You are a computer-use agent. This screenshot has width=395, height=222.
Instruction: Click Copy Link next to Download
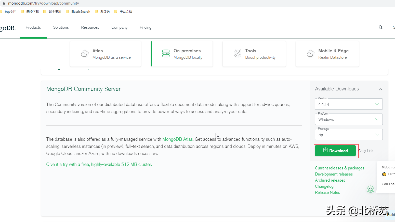point(366,151)
